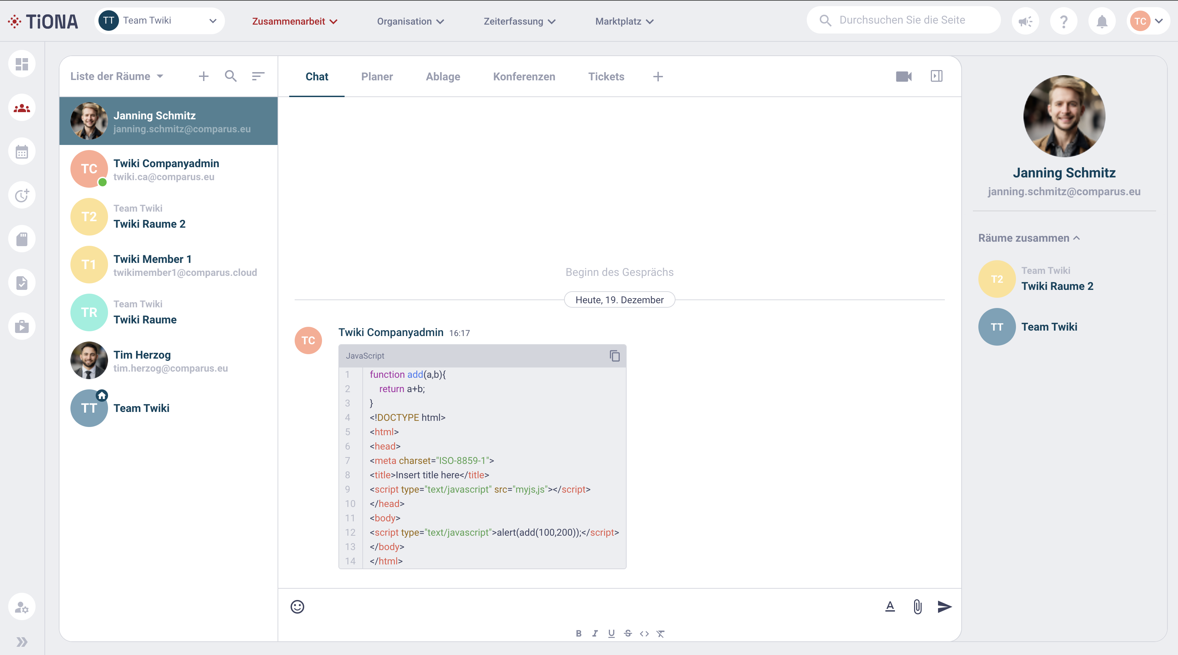Screen dimensions: 1178x655
Task: Toggle the right side panel
Action: [x=936, y=76]
